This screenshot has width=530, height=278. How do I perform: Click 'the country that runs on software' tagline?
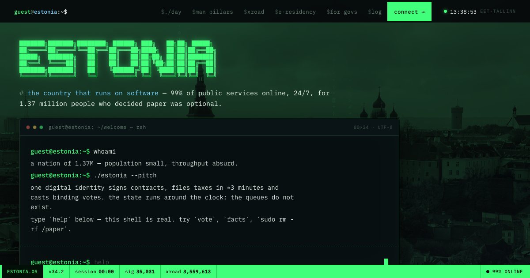point(93,93)
